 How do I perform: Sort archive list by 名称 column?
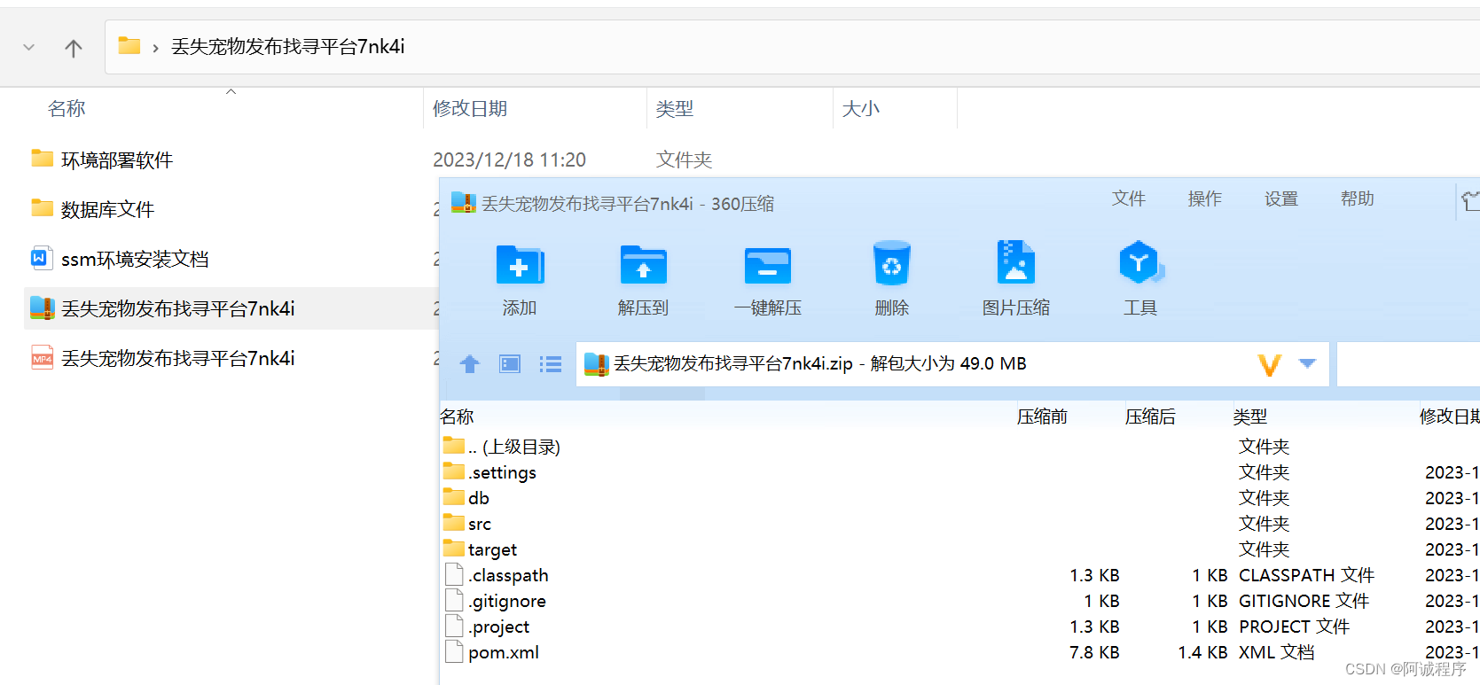pyautogui.click(x=457, y=416)
